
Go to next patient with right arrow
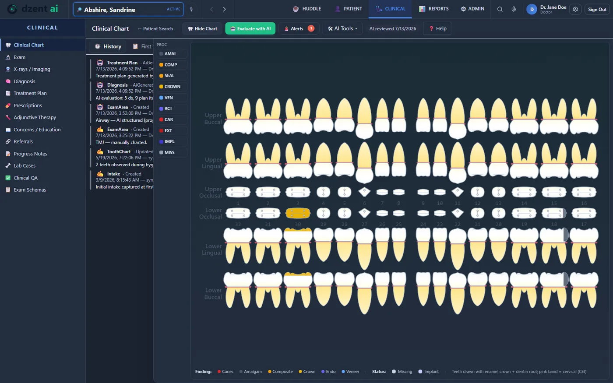click(x=225, y=9)
